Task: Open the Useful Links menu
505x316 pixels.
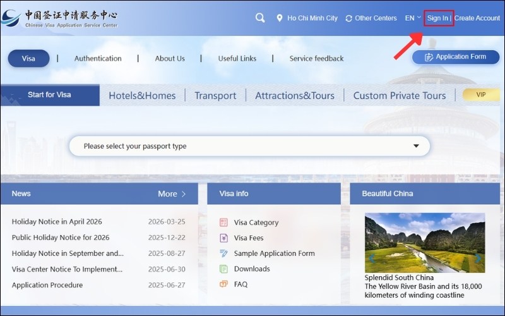Action: (237, 58)
